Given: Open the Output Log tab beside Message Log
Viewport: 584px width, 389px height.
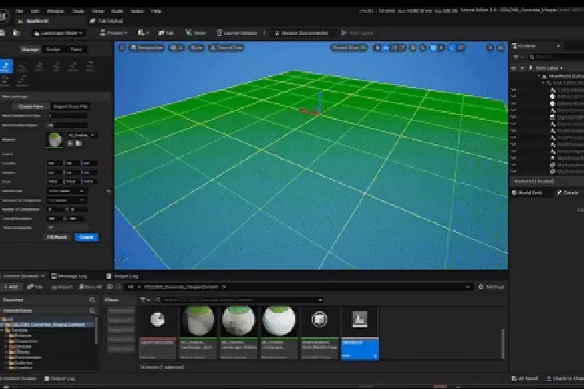Looking at the screenshot, I should pyautogui.click(x=122, y=276).
